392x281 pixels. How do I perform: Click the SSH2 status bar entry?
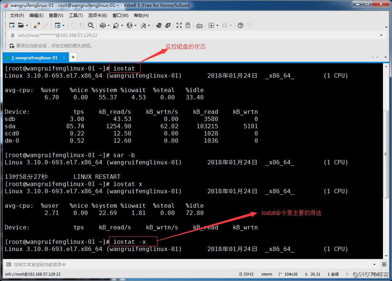point(246,274)
